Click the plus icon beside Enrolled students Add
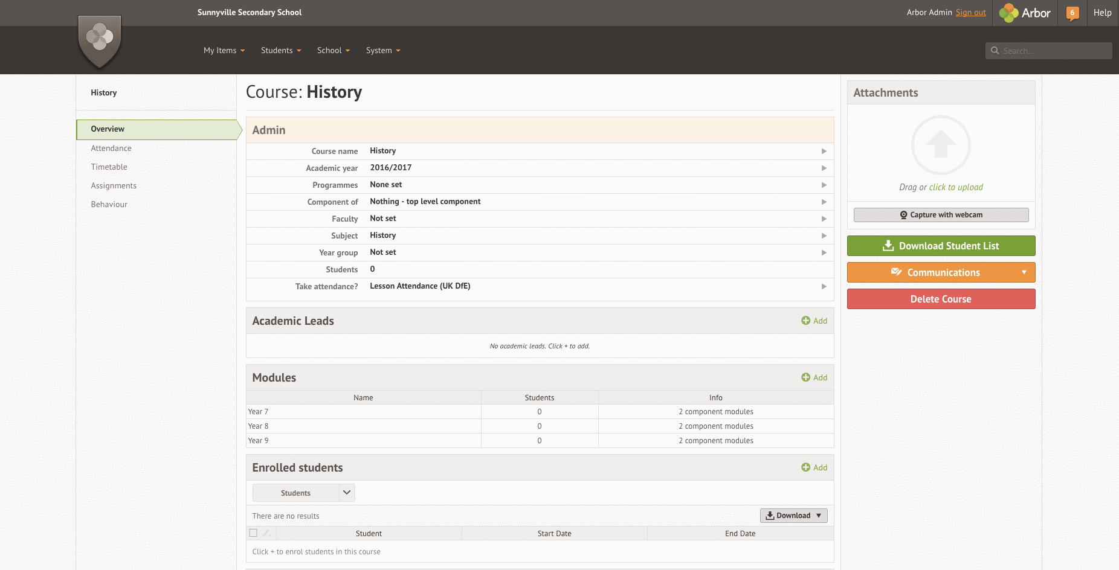Viewport: 1119px width, 570px height. click(x=805, y=467)
